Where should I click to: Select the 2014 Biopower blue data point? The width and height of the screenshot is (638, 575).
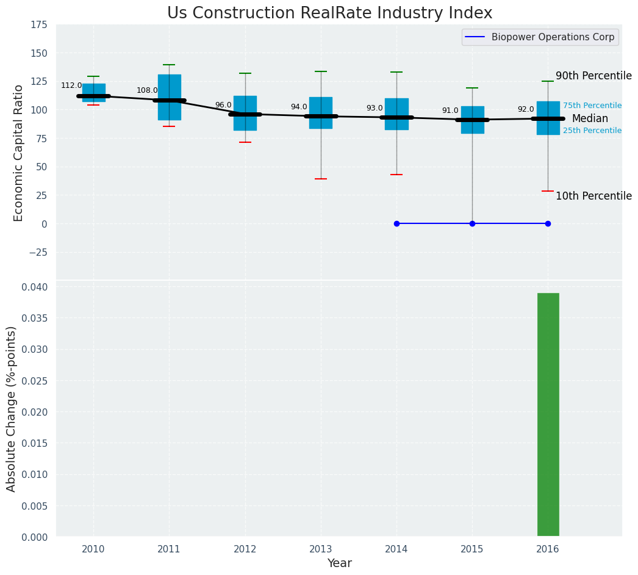tap(396, 223)
